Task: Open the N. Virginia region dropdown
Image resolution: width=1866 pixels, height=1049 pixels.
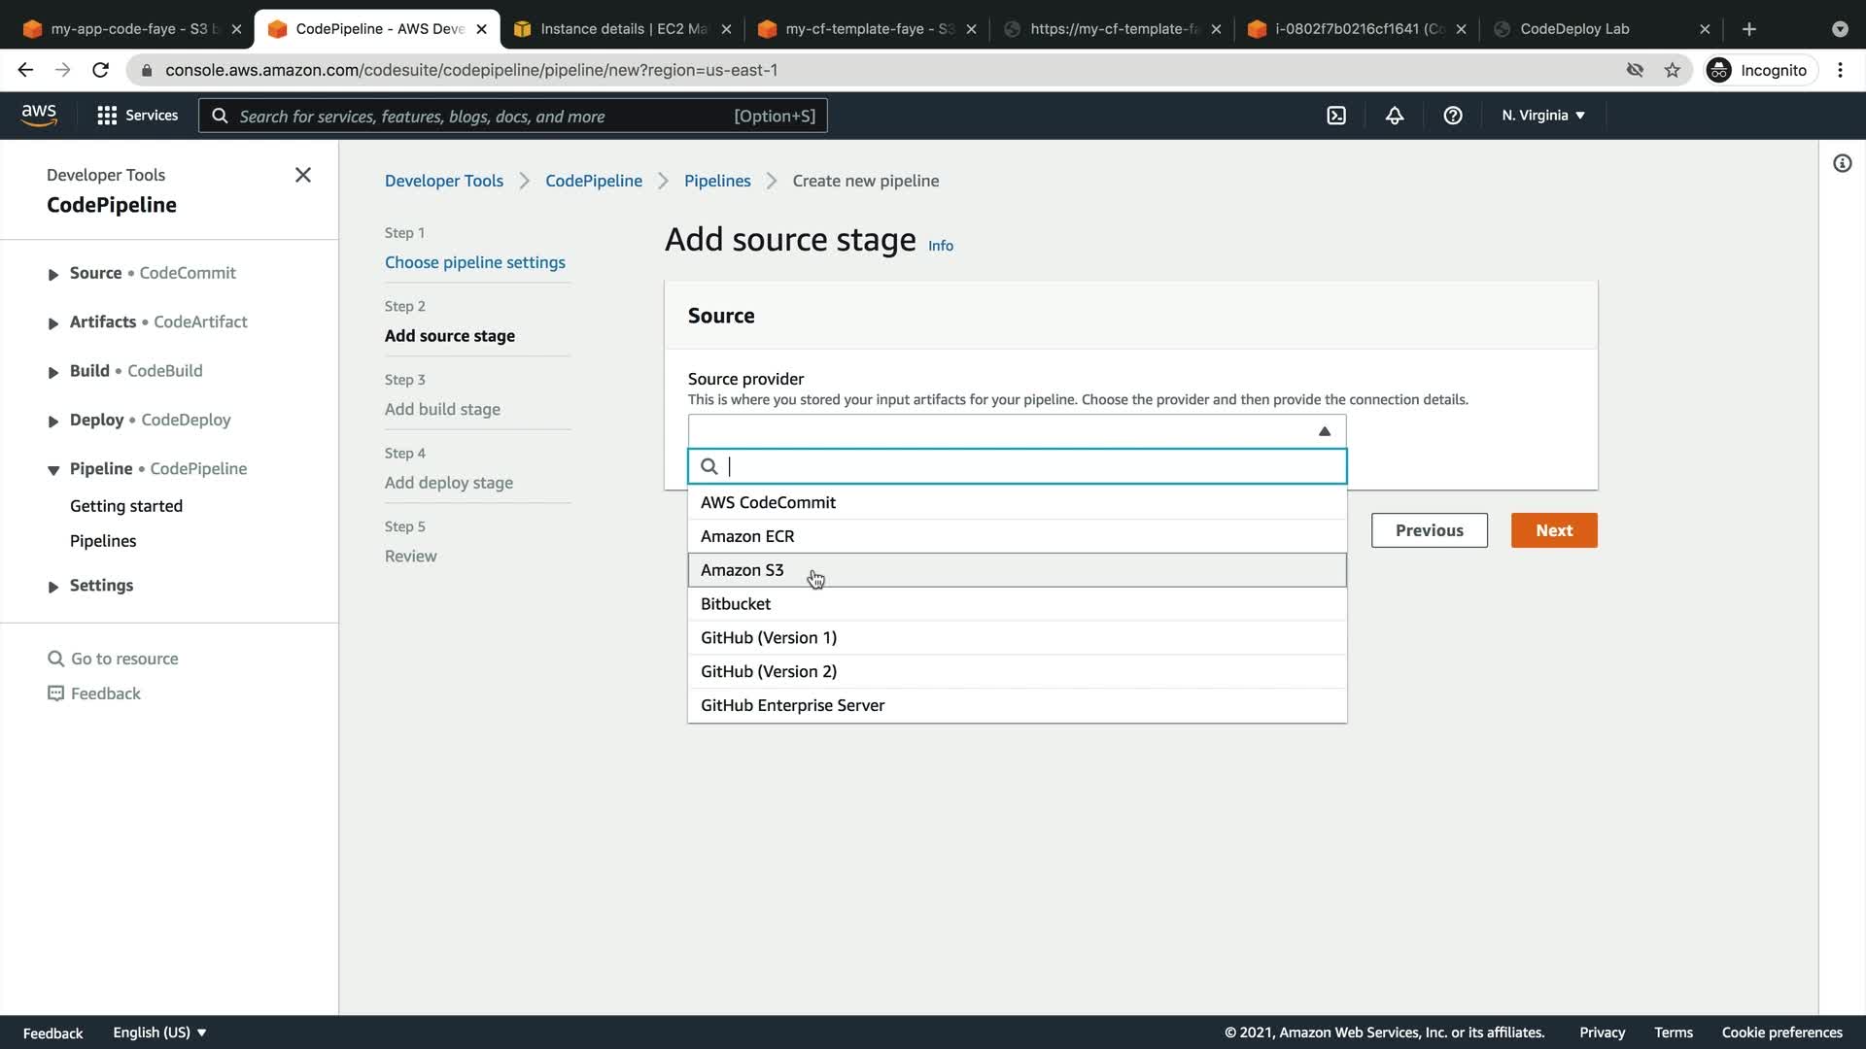Action: 1542,116
